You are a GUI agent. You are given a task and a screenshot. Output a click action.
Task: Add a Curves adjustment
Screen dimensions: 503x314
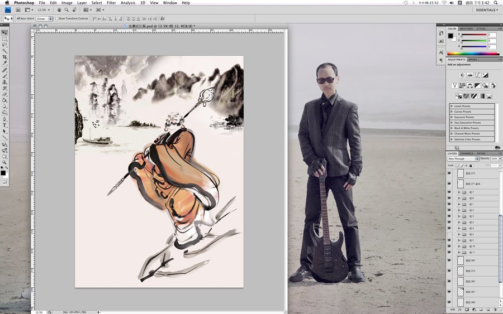478,75
